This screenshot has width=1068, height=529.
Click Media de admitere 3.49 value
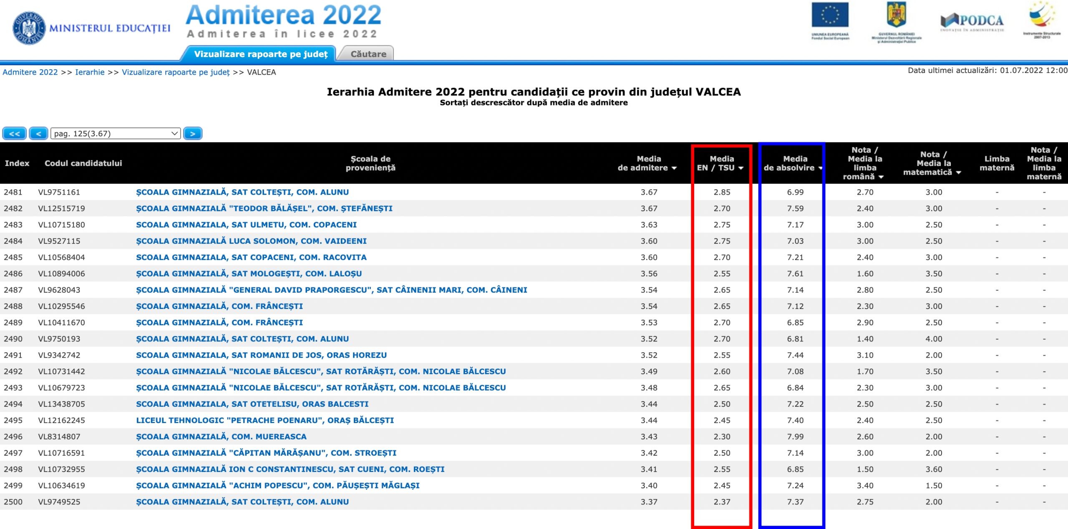[649, 371]
